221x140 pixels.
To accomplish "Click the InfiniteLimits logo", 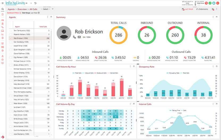I will [15, 3].
